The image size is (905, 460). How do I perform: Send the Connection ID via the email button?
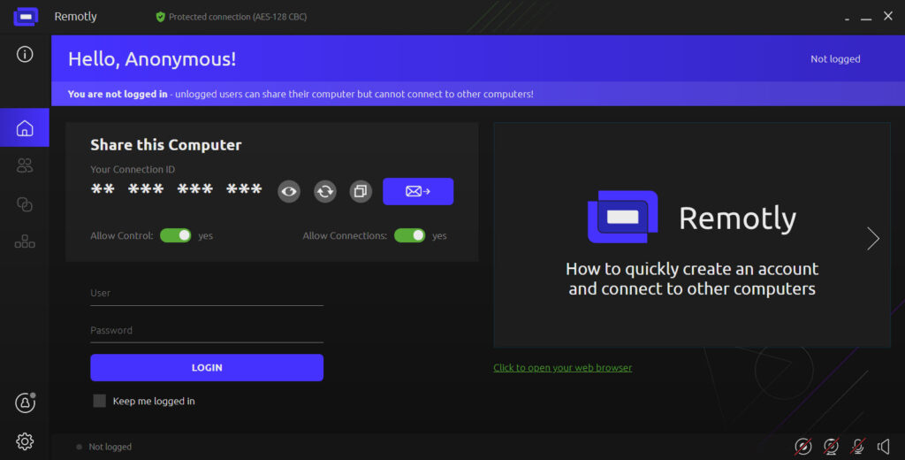(418, 191)
